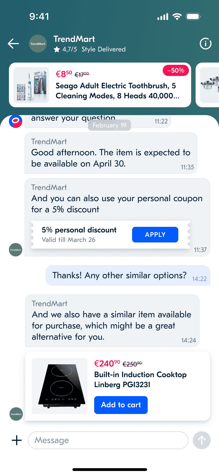219x476 pixels.
Task: Tap the plus attachment icon
Action: pos(17,440)
